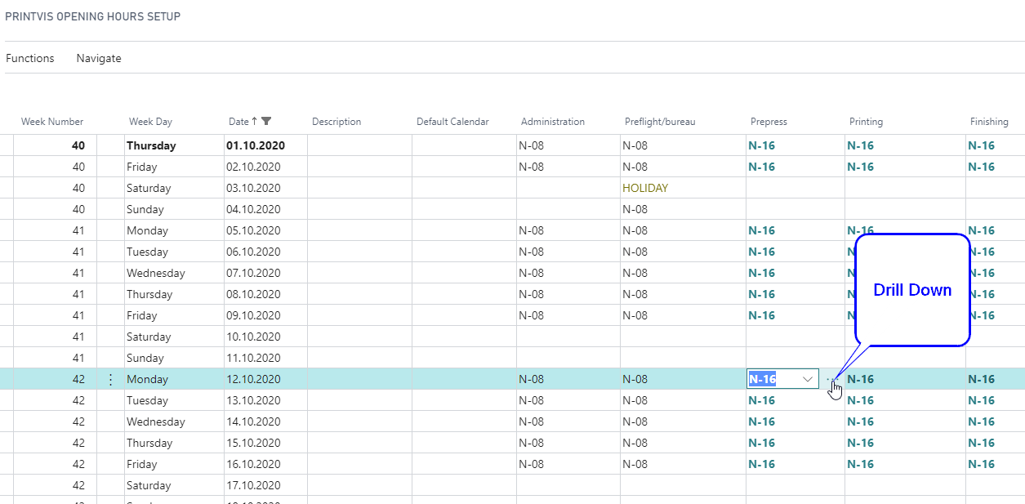This screenshot has width=1025, height=504.
Task: Click the Week Day column header
Action: [x=150, y=122]
